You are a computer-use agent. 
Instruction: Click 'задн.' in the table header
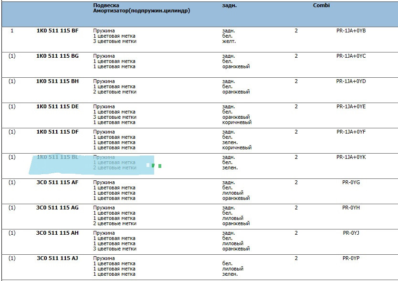click(x=229, y=5)
